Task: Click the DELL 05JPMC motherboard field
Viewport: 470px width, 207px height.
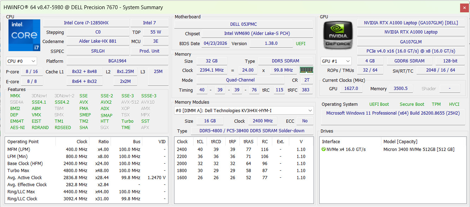Action: pyautogui.click(x=244, y=24)
